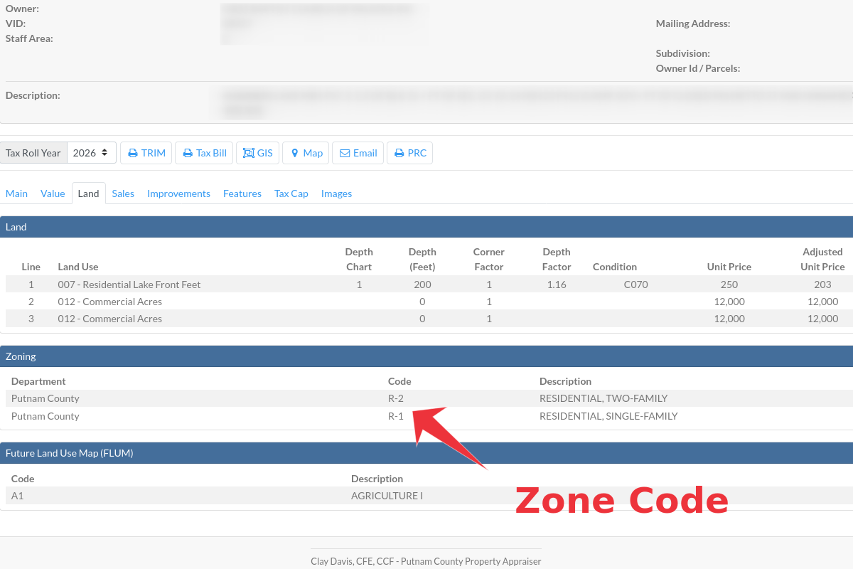Click the Map pin icon
The image size is (853, 569).
click(x=294, y=152)
